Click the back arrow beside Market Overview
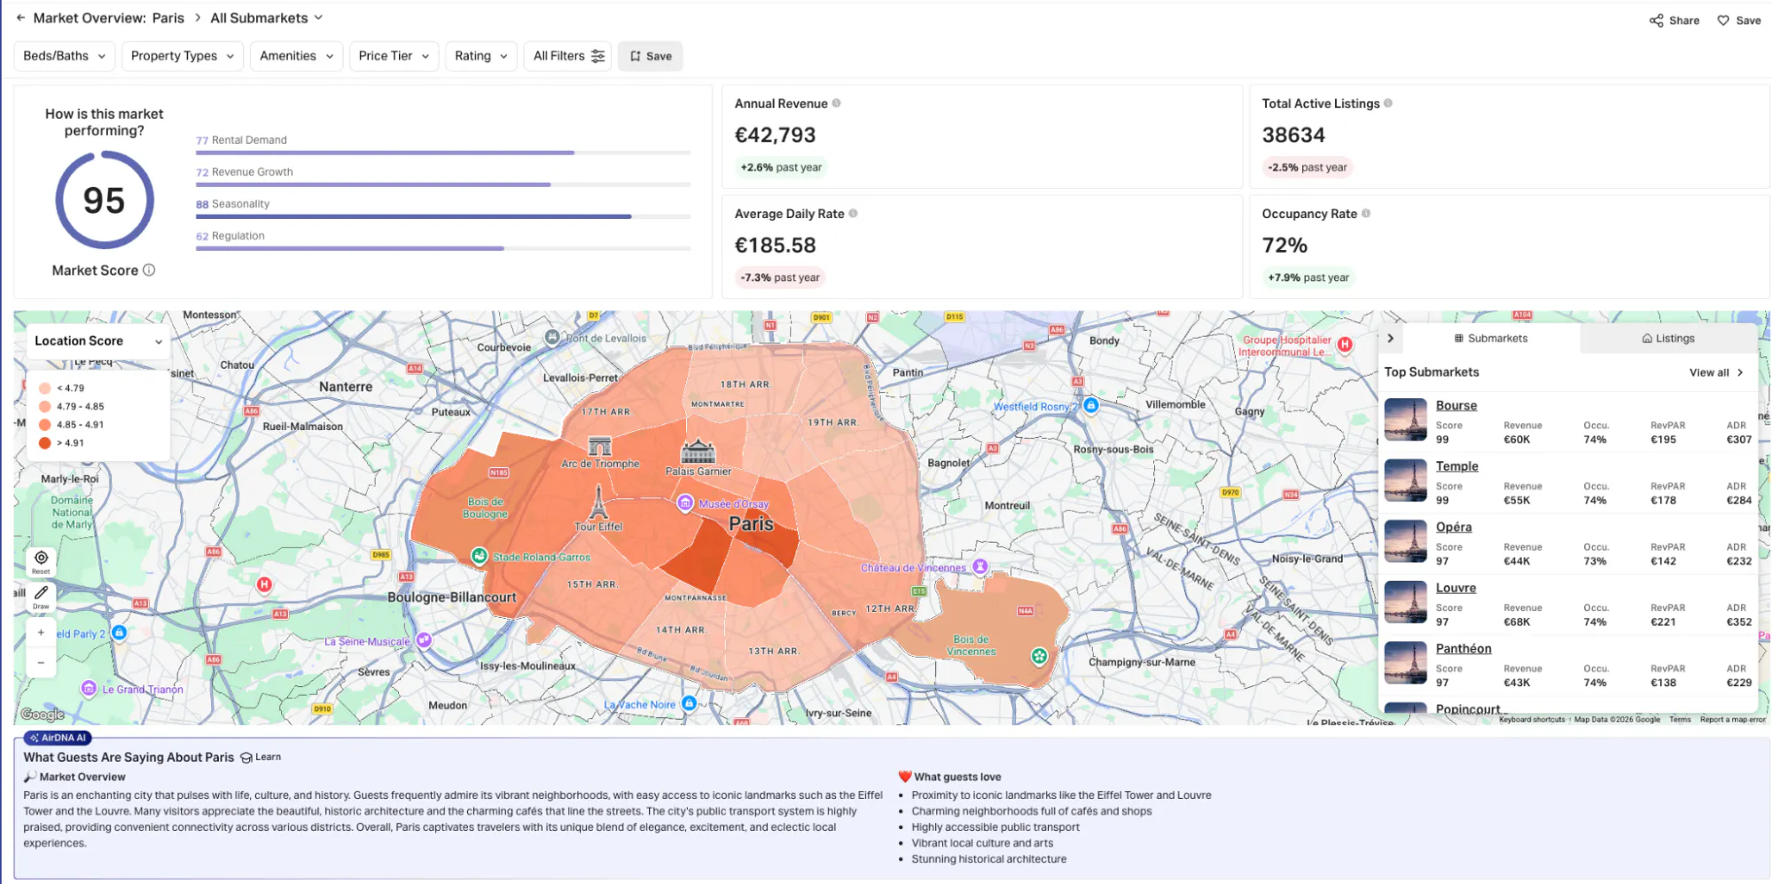Screen dimensions: 1772x884 (x=20, y=18)
